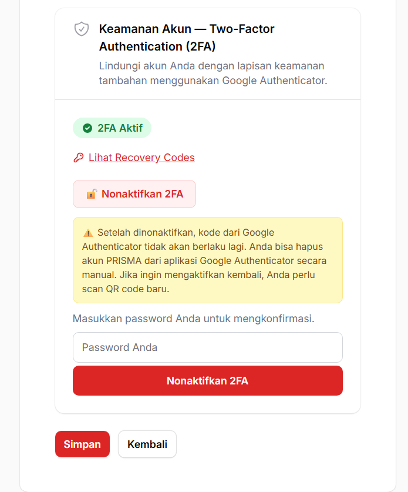Select the 2FA Aktif status badge
Image resolution: width=408 pixels, height=492 pixels.
(x=112, y=128)
